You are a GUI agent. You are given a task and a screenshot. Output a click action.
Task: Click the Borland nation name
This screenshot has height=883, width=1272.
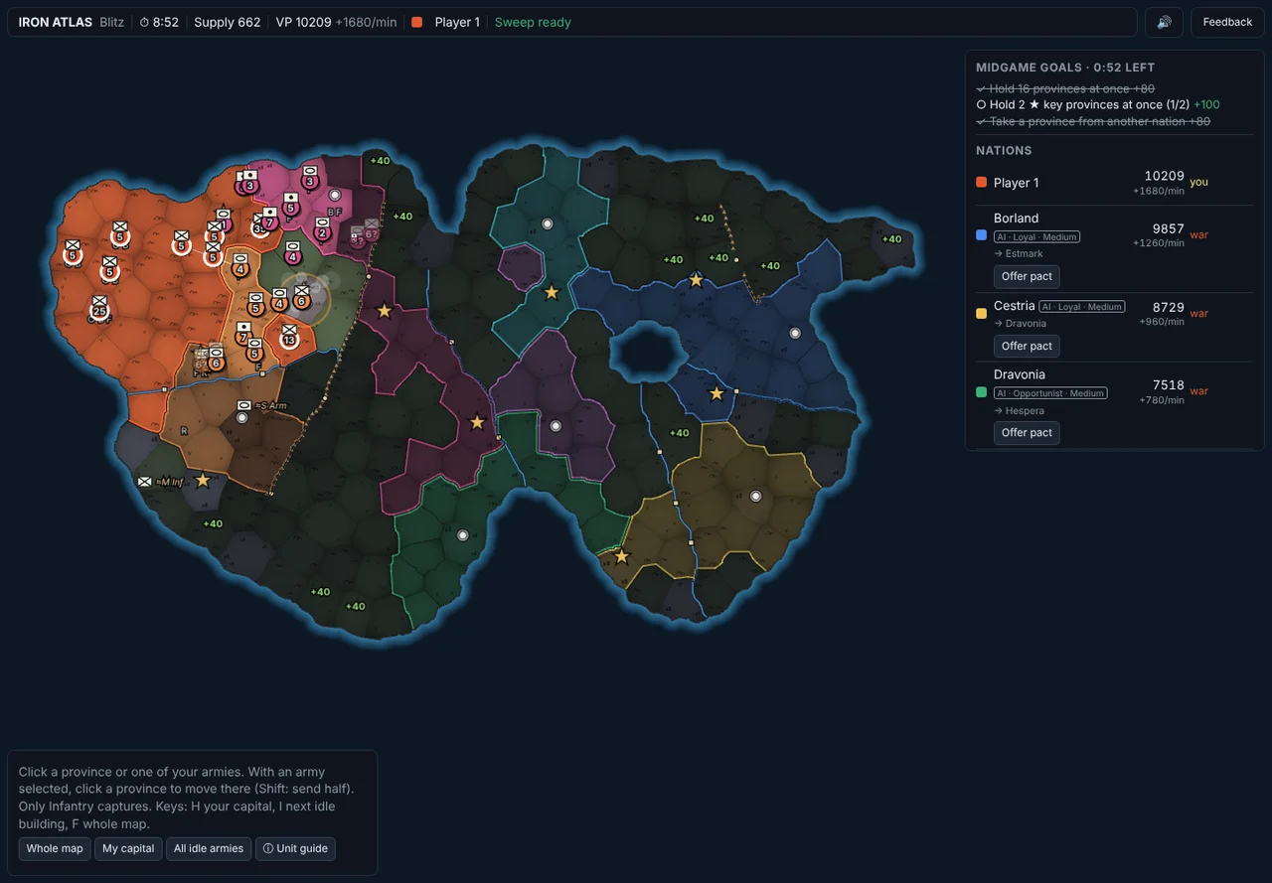[x=1016, y=219]
